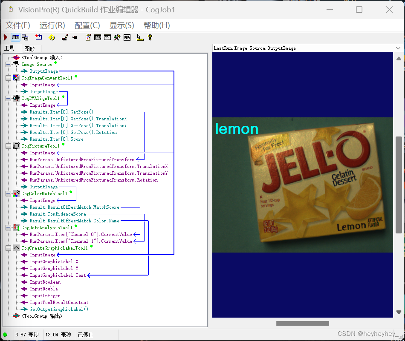Switch to the 图形 tab

tap(29, 48)
